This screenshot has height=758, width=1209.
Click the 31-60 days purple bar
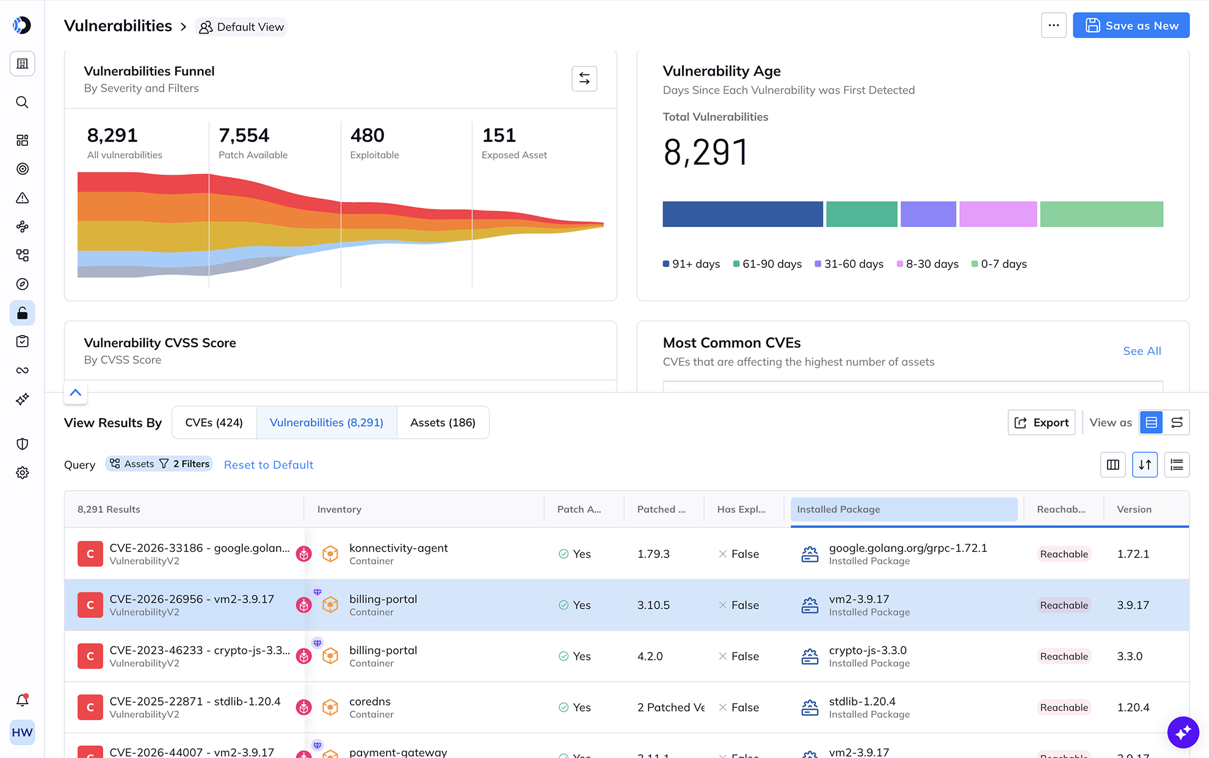[928, 214]
